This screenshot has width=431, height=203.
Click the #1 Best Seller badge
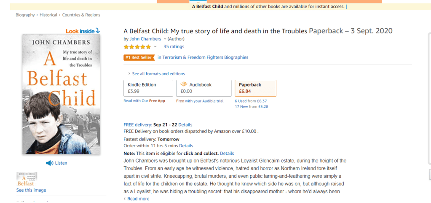[139, 57]
